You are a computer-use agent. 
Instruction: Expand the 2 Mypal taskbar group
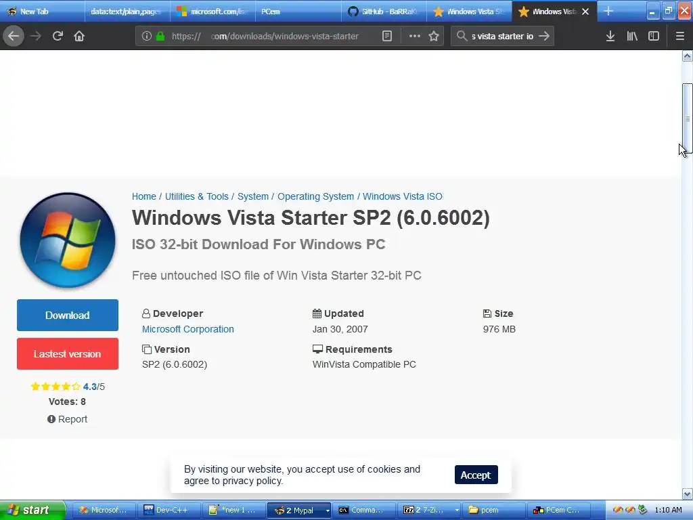(x=298, y=511)
